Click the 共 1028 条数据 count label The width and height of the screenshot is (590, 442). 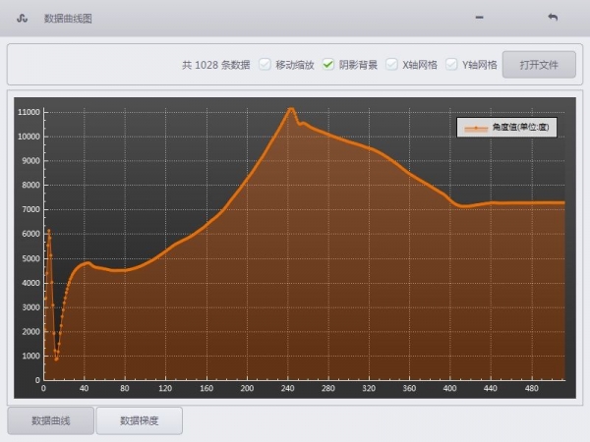click(x=215, y=65)
